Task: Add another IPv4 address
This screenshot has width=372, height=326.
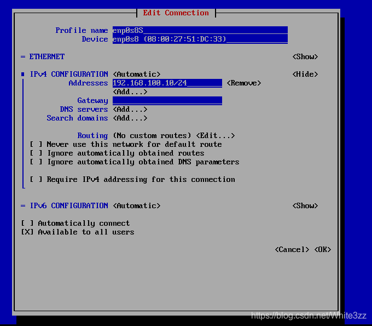Action: point(130,92)
